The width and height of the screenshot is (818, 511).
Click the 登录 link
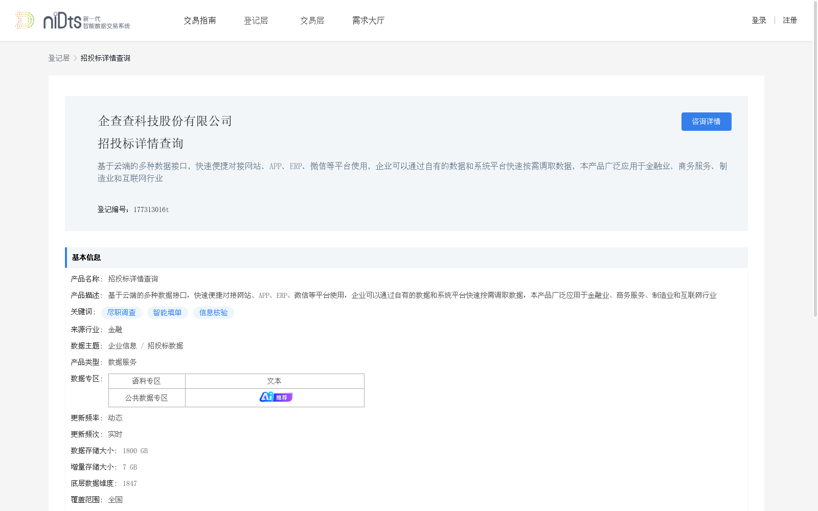point(759,20)
